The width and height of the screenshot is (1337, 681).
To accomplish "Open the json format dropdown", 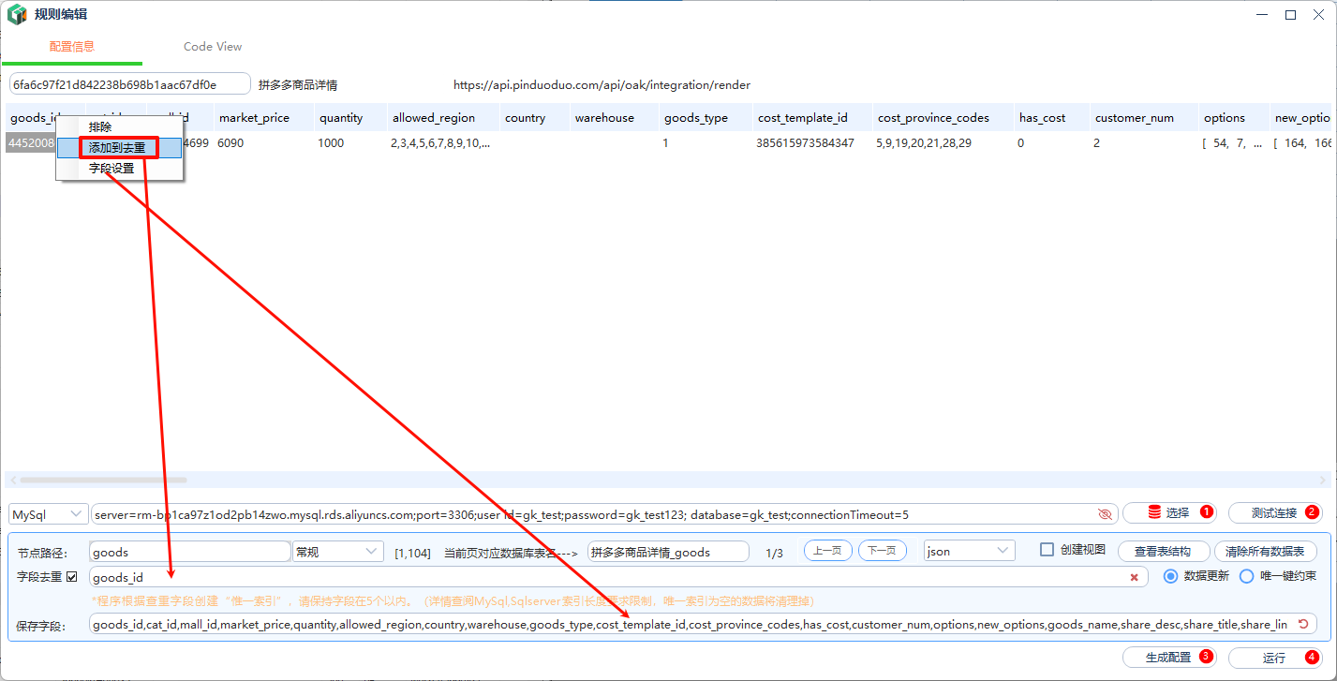I will pyautogui.click(x=969, y=552).
